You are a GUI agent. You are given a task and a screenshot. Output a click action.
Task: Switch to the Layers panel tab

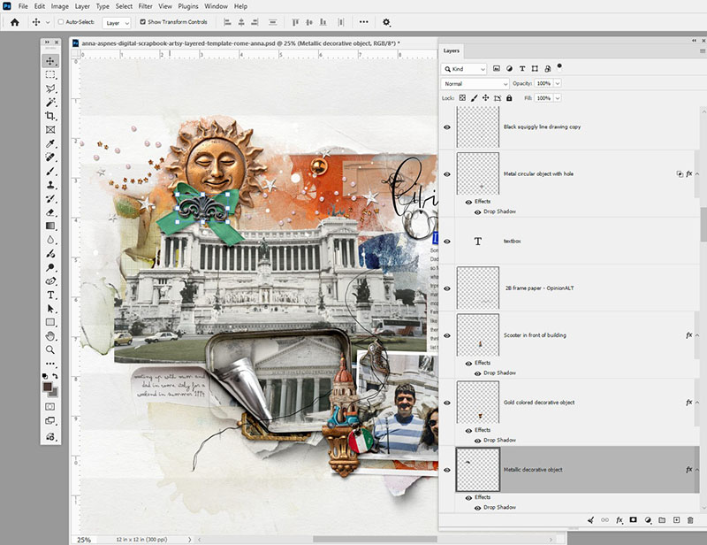(451, 50)
